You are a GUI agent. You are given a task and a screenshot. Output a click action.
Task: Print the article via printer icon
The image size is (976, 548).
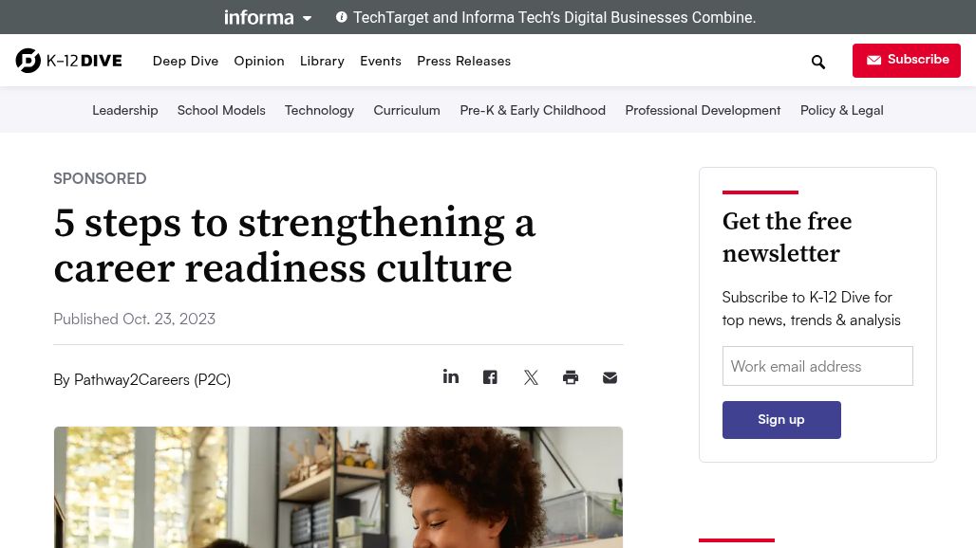pyautogui.click(x=571, y=377)
